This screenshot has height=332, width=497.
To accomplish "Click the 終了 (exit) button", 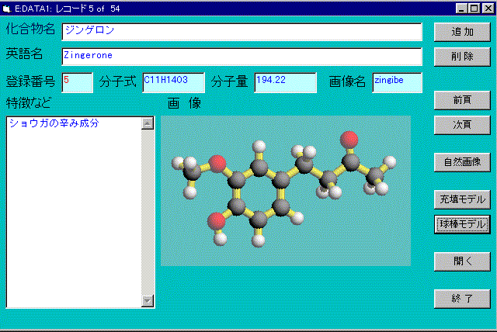I will 462,299.
